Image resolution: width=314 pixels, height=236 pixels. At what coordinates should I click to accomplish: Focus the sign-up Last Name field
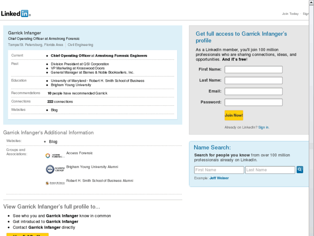(254, 81)
